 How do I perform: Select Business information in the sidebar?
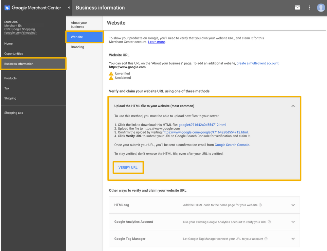pyautogui.click(x=33, y=64)
